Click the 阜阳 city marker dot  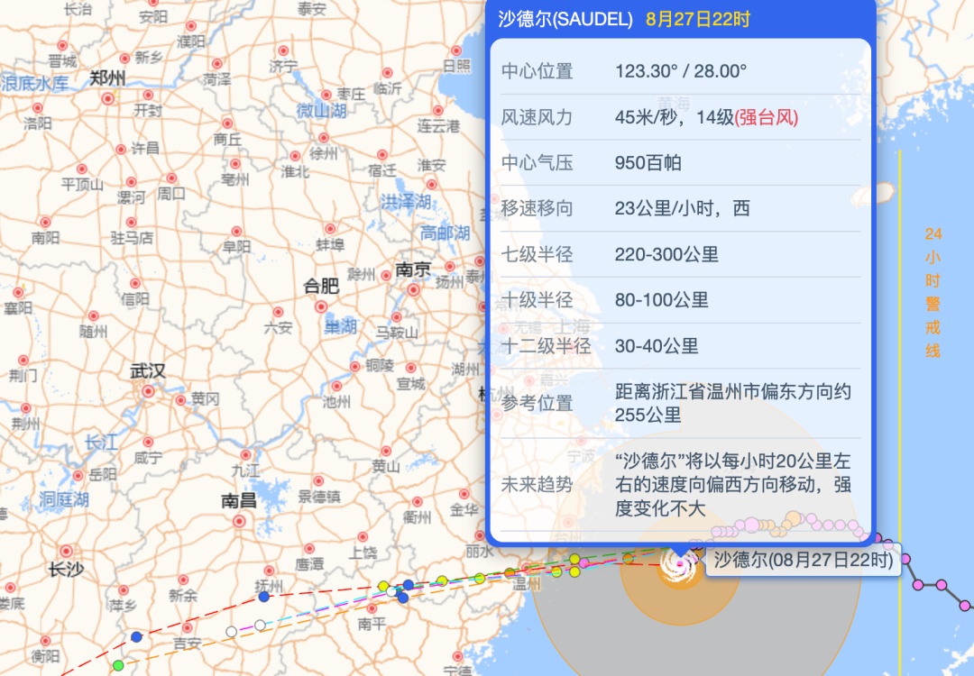(x=236, y=232)
